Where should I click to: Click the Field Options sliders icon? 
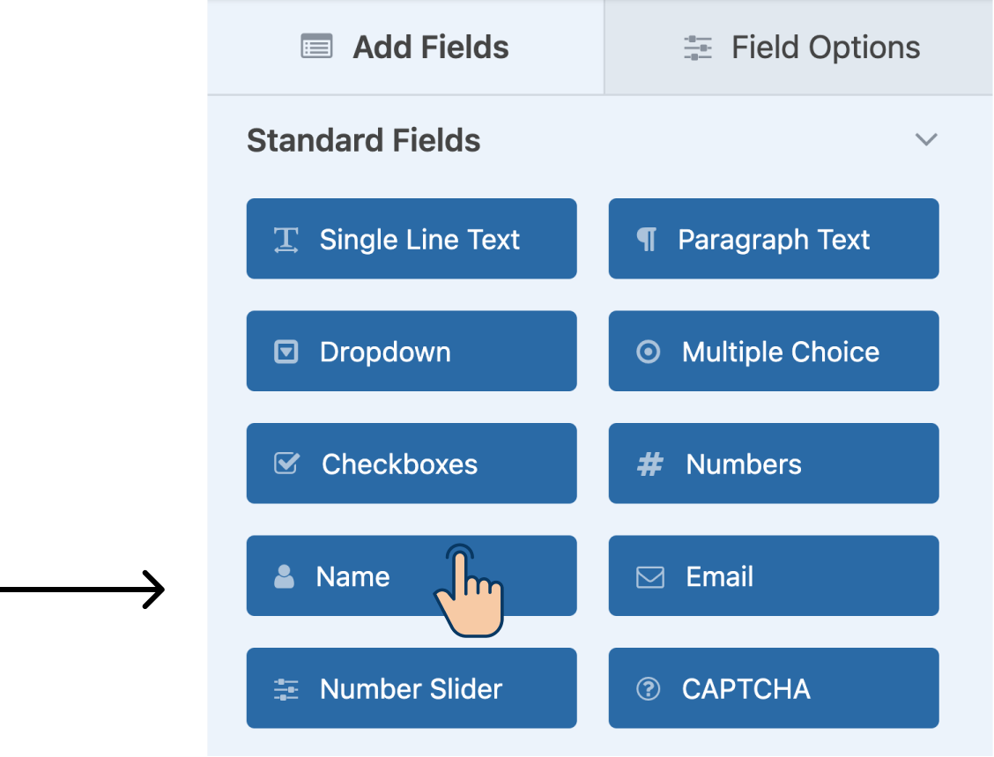coord(698,48)
